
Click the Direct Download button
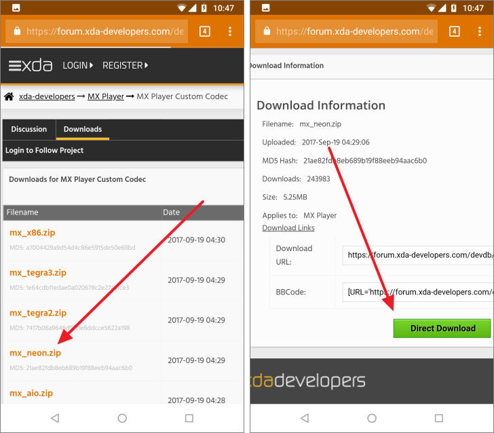click(x=442, y=328)
